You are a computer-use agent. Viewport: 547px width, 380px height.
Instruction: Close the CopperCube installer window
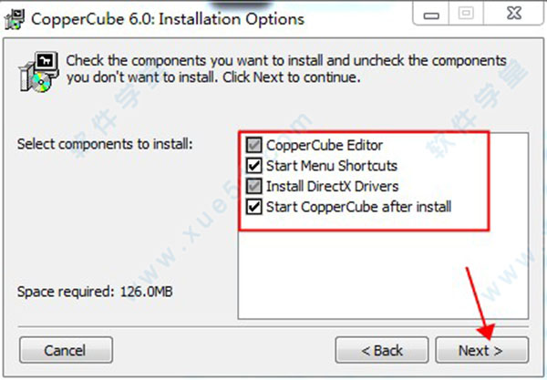(513, 14)
